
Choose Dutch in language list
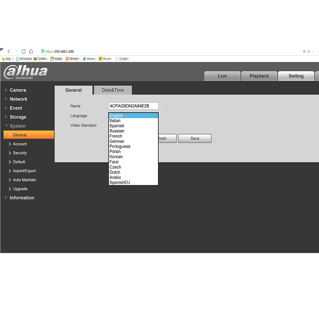[133, 172]
